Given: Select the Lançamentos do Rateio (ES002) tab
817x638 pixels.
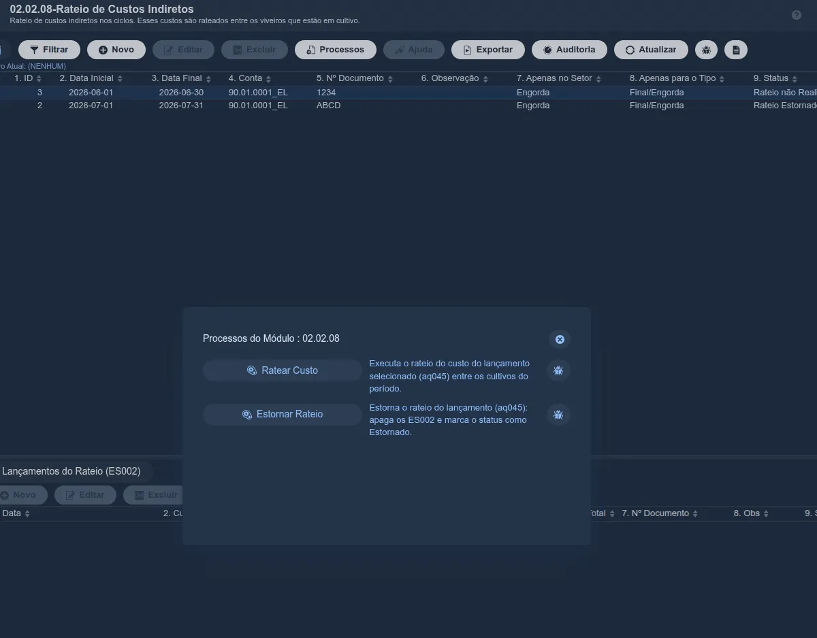Looking at the screenshot, I should click(x=73, y=471).
